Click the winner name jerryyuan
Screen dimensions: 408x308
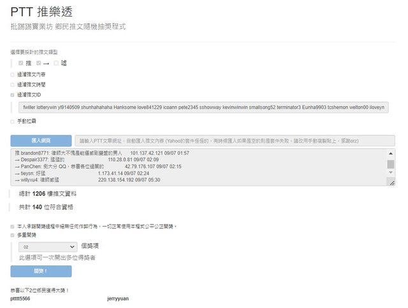click(117, 298)
